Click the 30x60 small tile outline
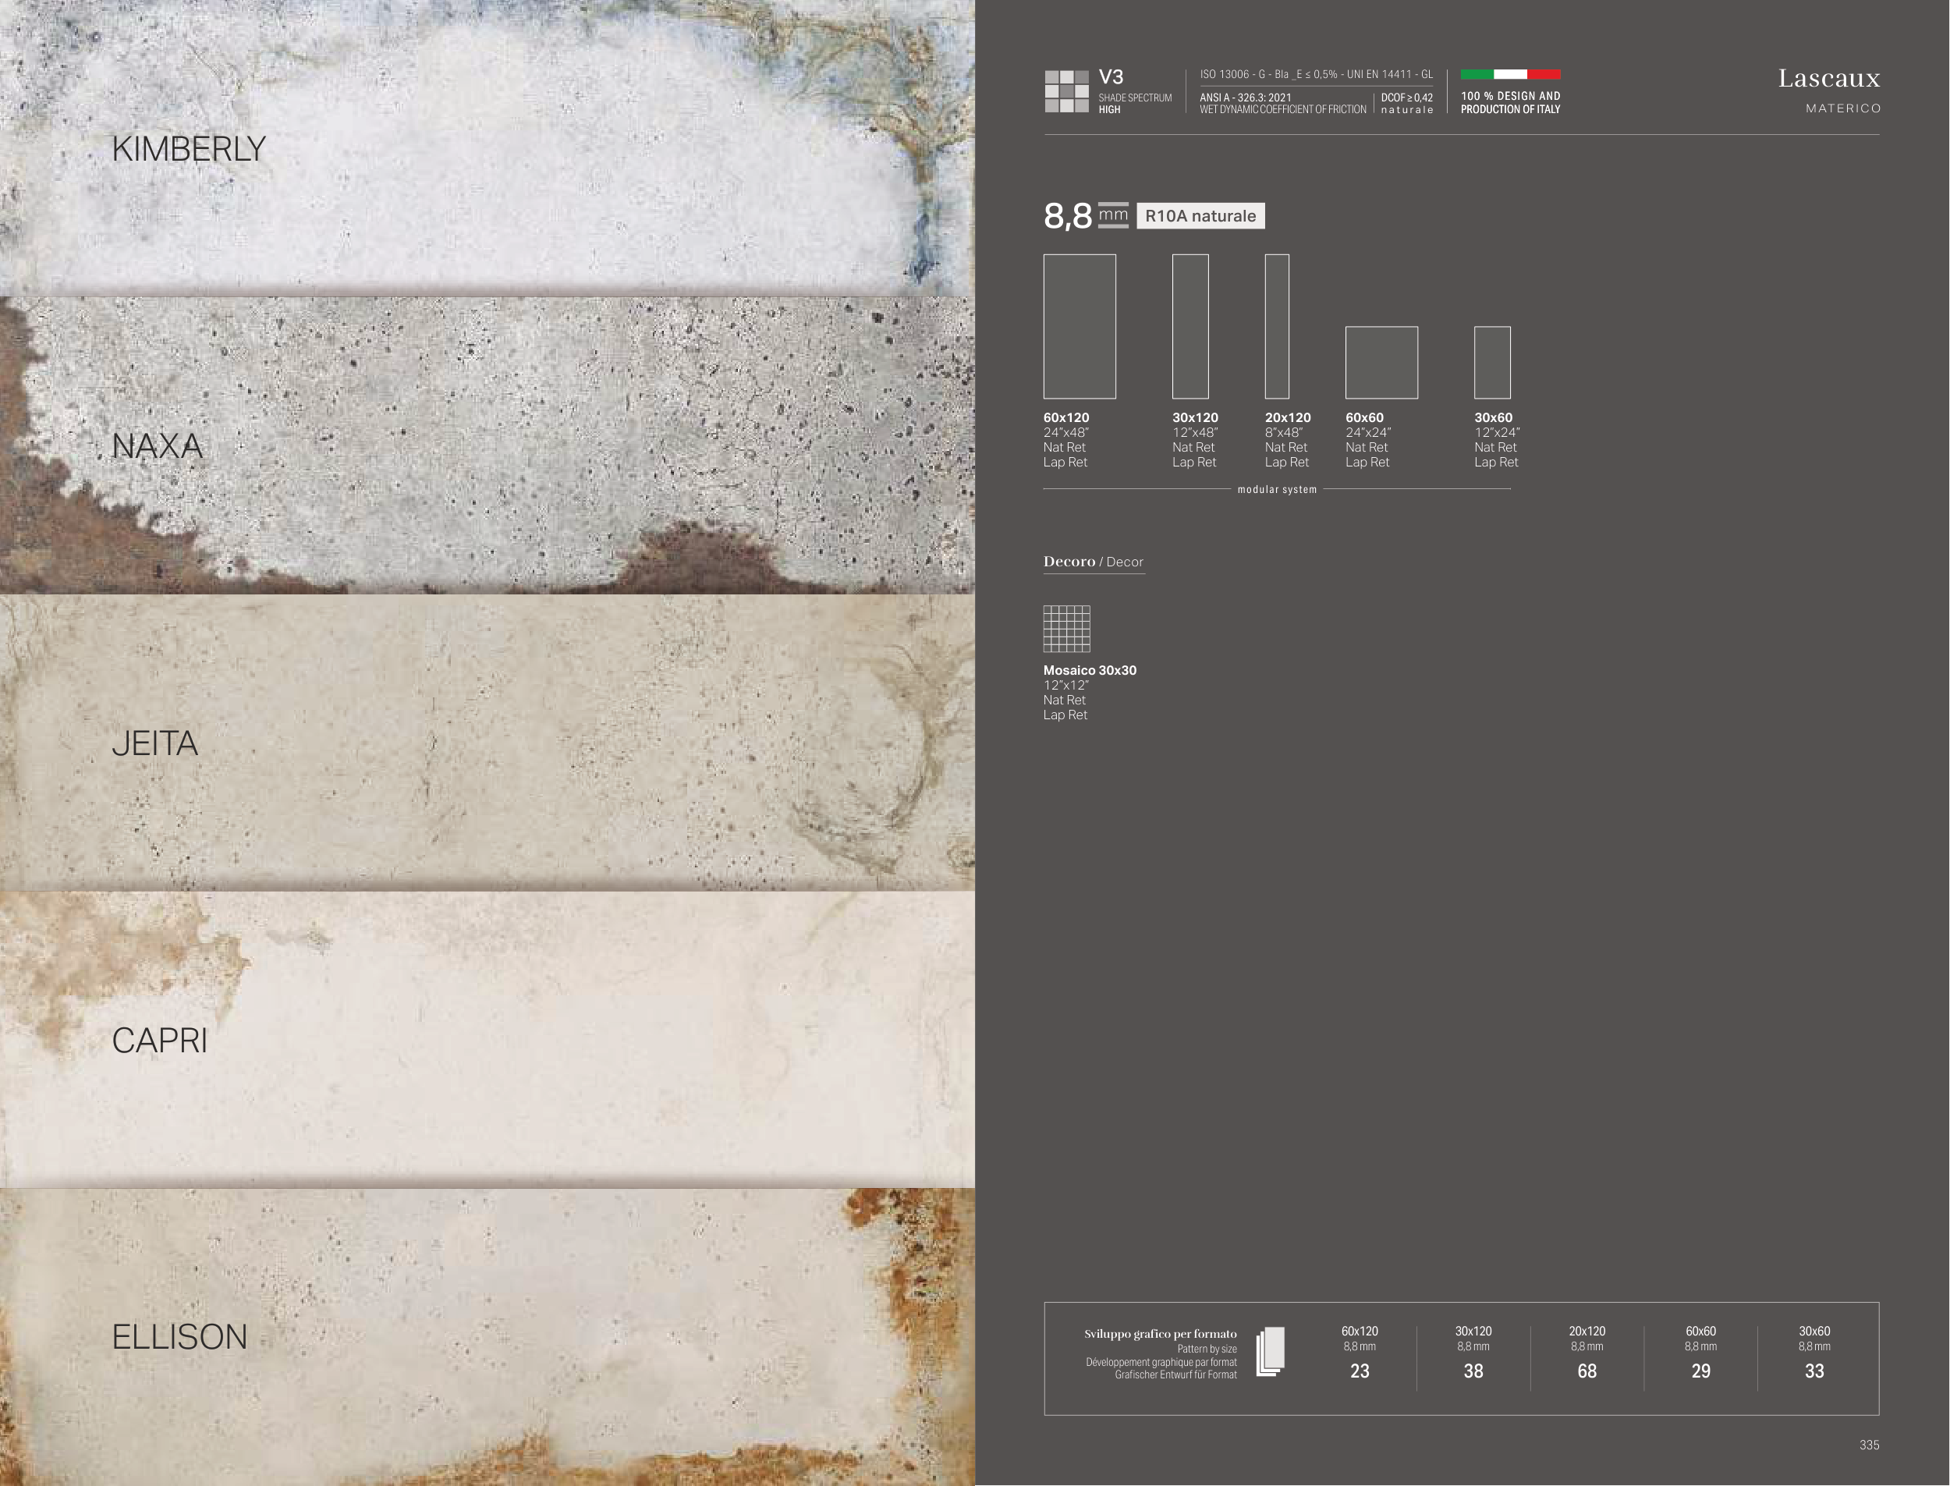 click(1492, 363)
